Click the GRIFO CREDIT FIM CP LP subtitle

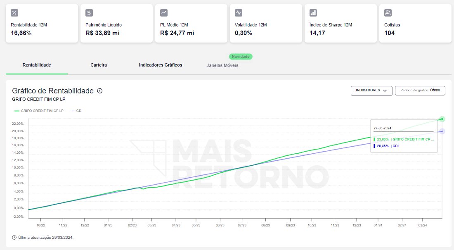[38, 99]
